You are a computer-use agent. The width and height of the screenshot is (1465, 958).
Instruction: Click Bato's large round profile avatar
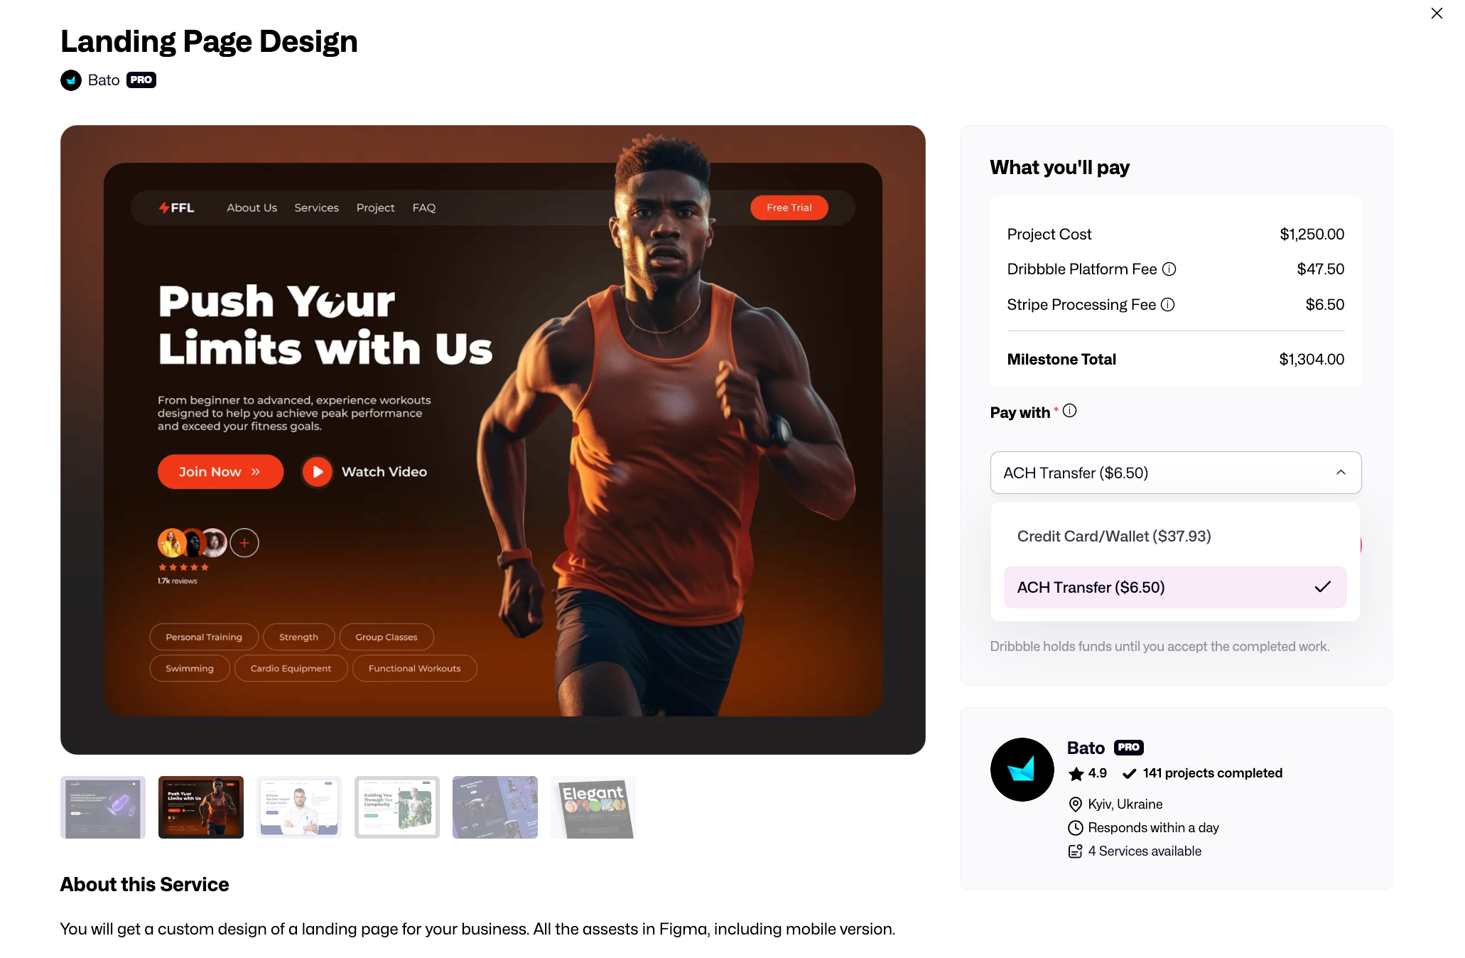(x=1022, y=770)
